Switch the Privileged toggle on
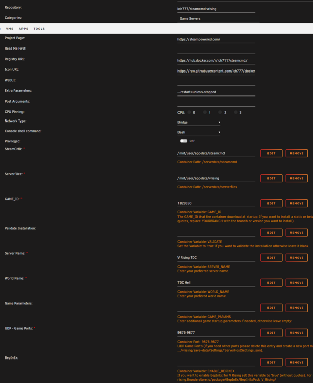This screenshot has width=313, height=383. coord(184,141)
